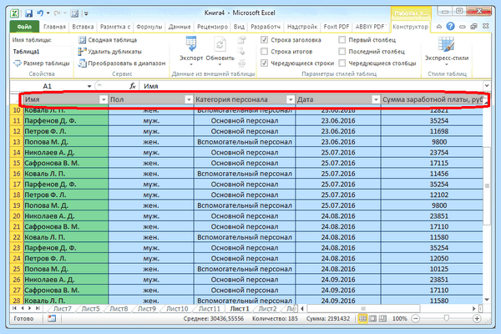501x334 pixels.
Task: Open Undo history dropdown arrow
Action: pos(48,13)
